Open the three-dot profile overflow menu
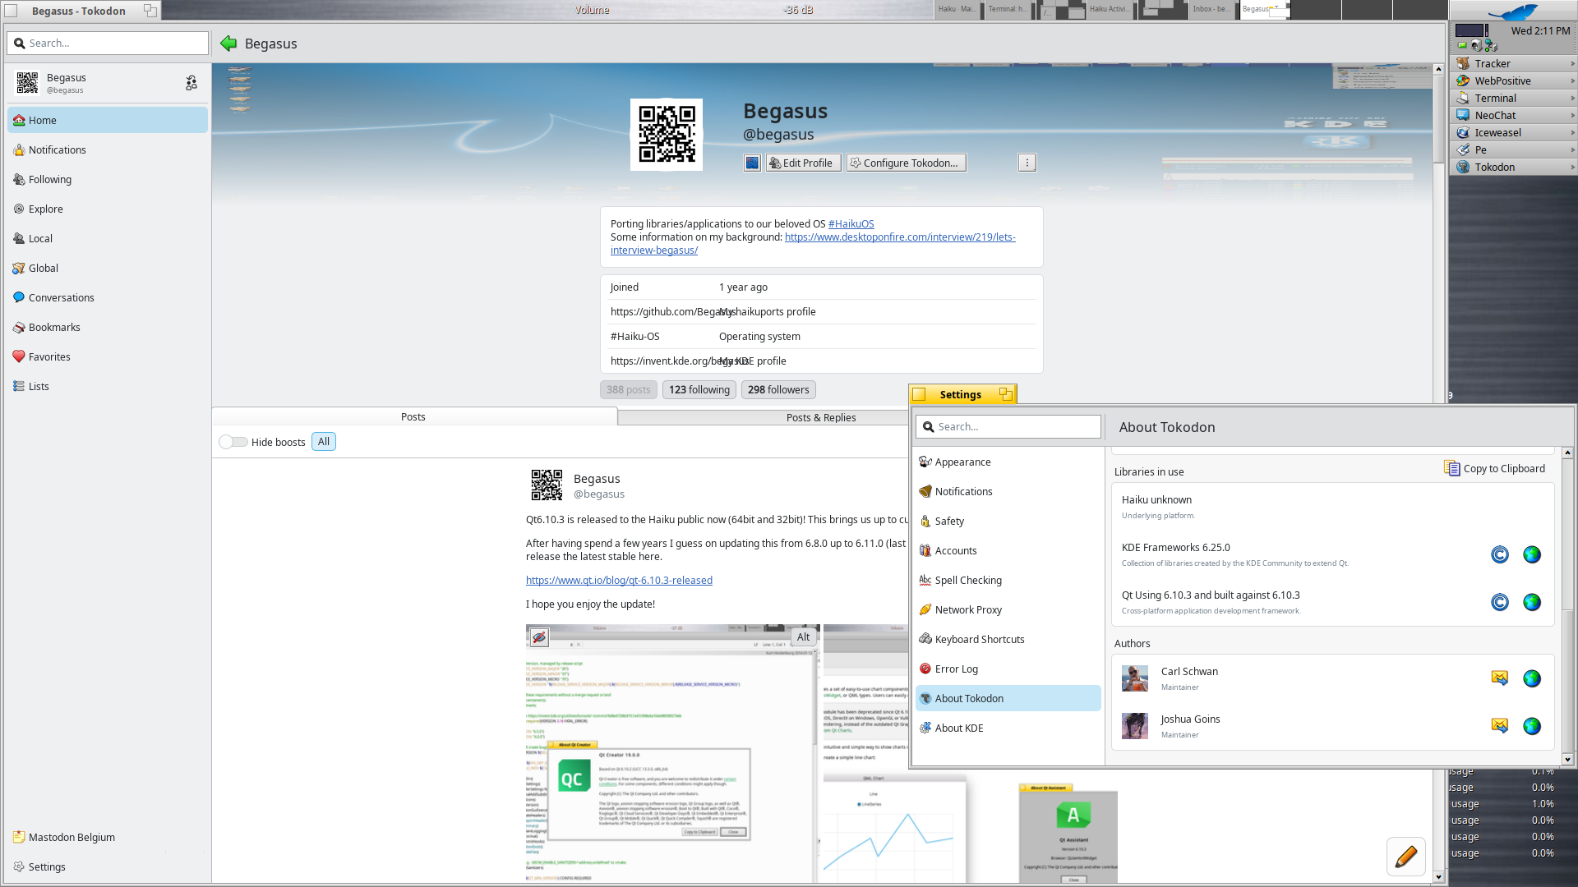The image size is (1578, 887). point(1027,163)
